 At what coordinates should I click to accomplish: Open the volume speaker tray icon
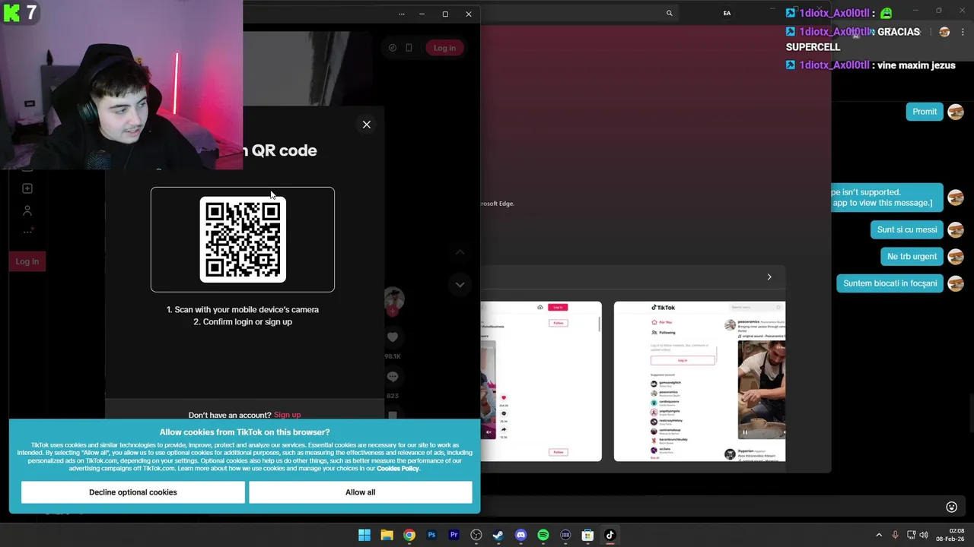click(x=924, y=535)
